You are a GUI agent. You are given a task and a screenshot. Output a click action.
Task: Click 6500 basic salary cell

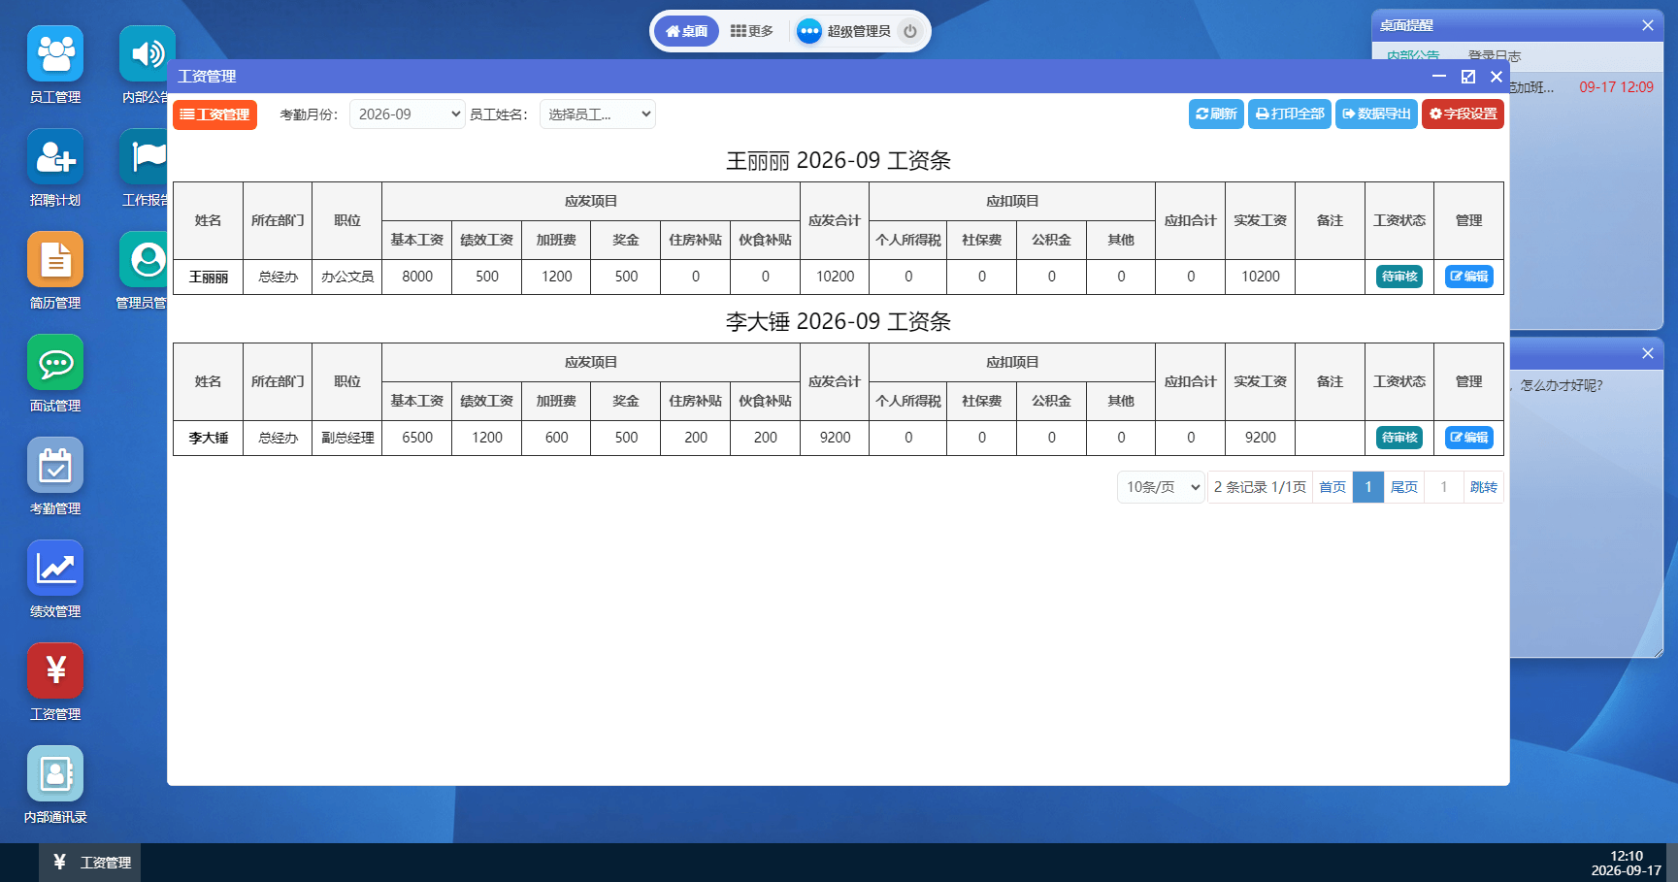pyautogui.click(x=417, y=438)
